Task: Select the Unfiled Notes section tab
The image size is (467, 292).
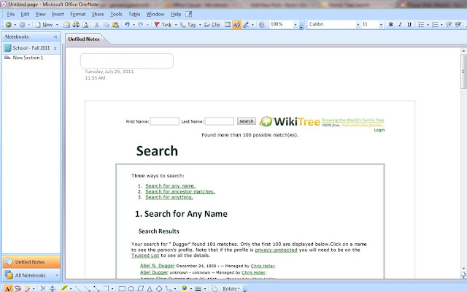Action: coord(84,39)
